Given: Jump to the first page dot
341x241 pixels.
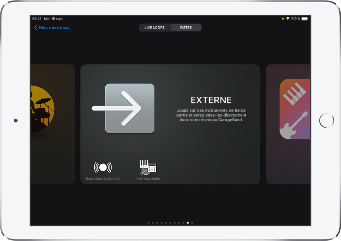Looking at the screenshot, I should click(x=148, y=222).
